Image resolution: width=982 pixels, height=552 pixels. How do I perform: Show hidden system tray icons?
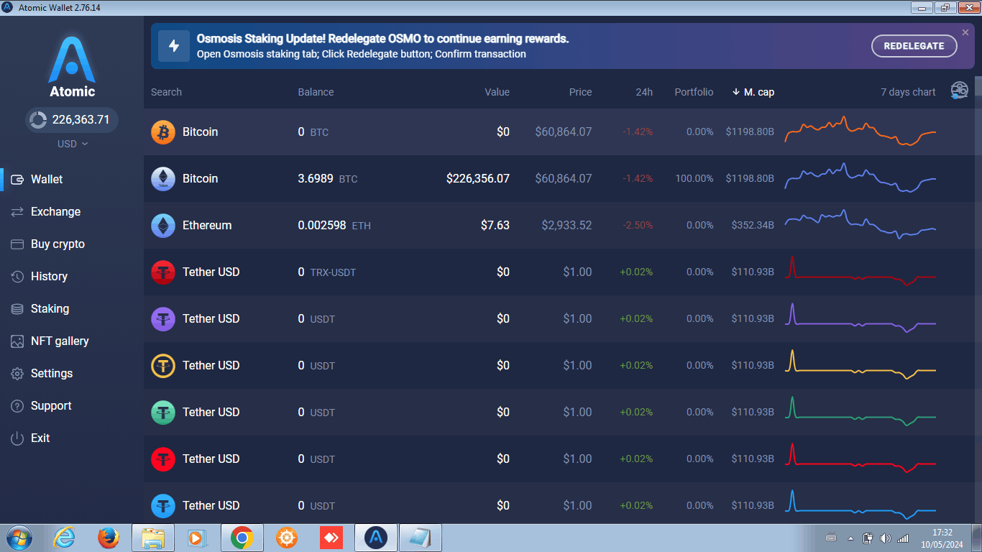(850, 538)
